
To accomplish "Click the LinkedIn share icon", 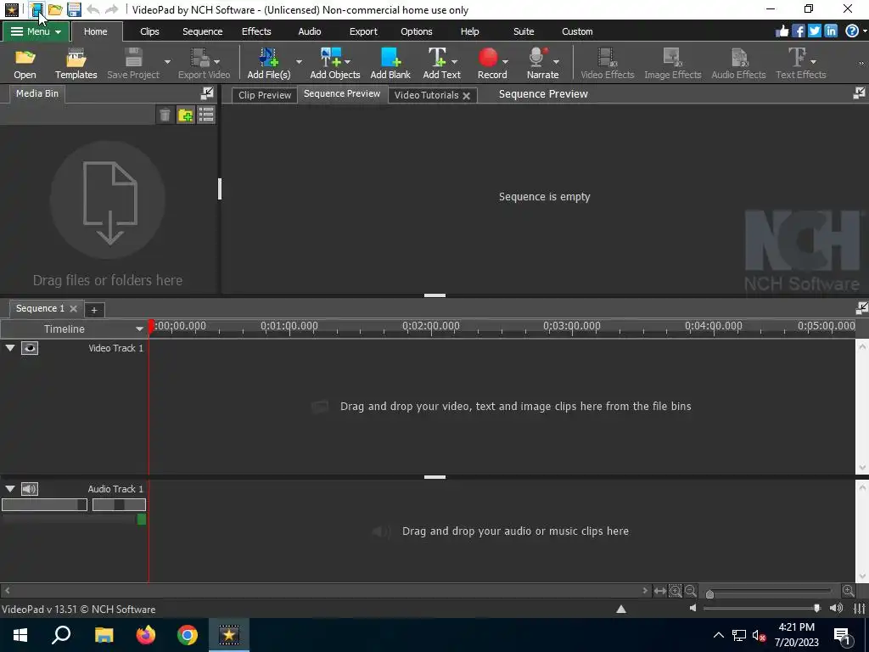I will [x=830, y=31].
